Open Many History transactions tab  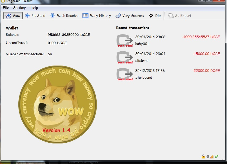pos(97,16)
